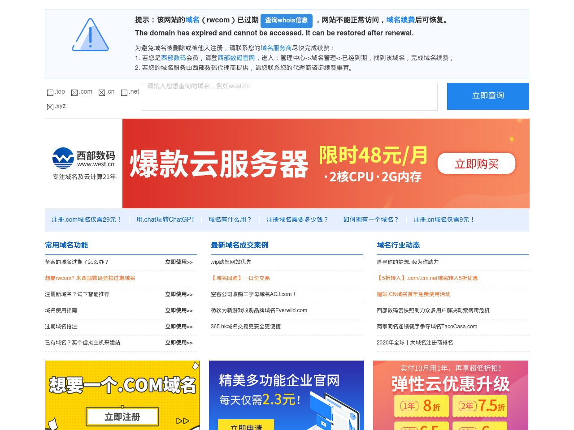Click the 2年 7.5折 discount badge

480,406
